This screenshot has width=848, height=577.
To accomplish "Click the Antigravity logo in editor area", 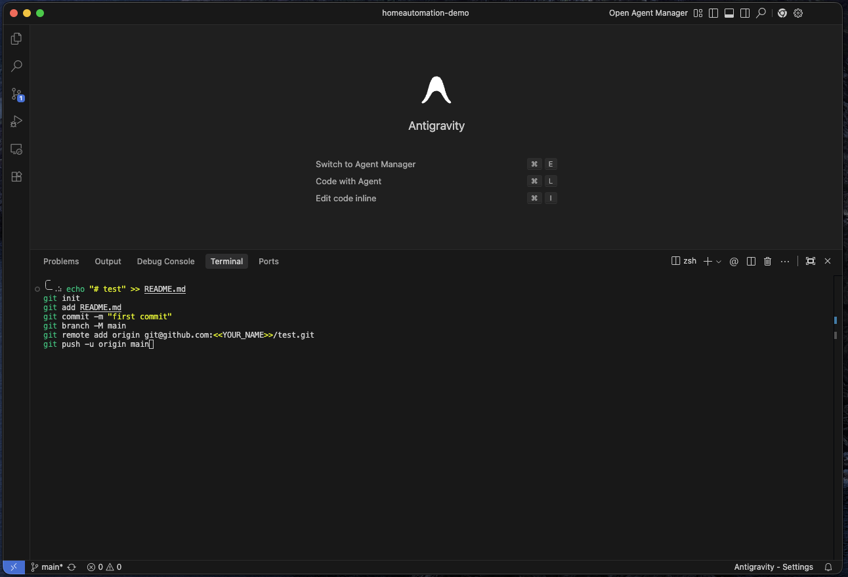I will 436,90.
